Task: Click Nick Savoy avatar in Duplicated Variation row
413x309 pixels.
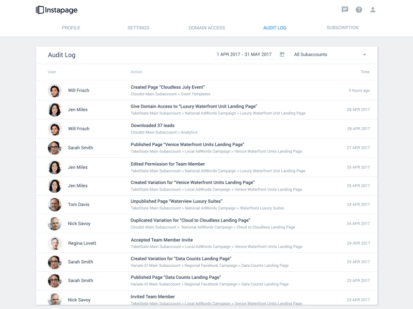Action: (55, 224)
